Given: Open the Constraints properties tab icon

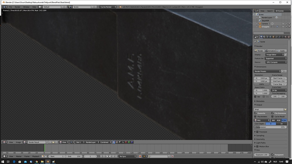Looking at the screenshot, I should 277,37.
